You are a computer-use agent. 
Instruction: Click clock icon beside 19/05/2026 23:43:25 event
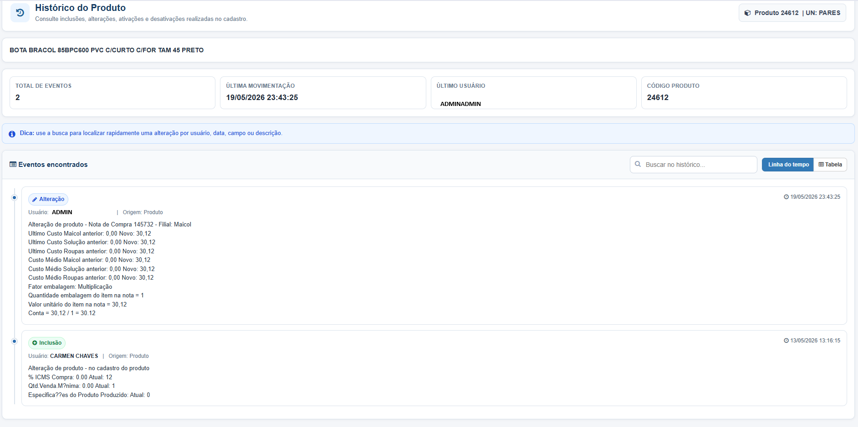786,197
